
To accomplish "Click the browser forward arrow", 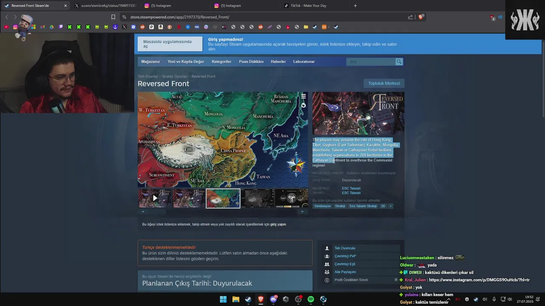I will tap(15, 17).
